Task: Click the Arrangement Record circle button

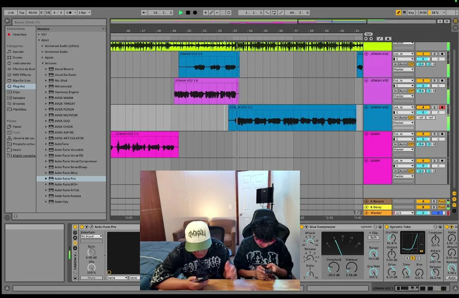Action: [195, 12]
